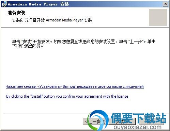Close the Armadain Media Player setup window
Screen dimensions: 170x131
(x=165, y=4)
